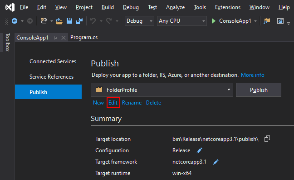Open the Build menu
294x180 pixels.
pyautogui.click(x=108, y=7)
